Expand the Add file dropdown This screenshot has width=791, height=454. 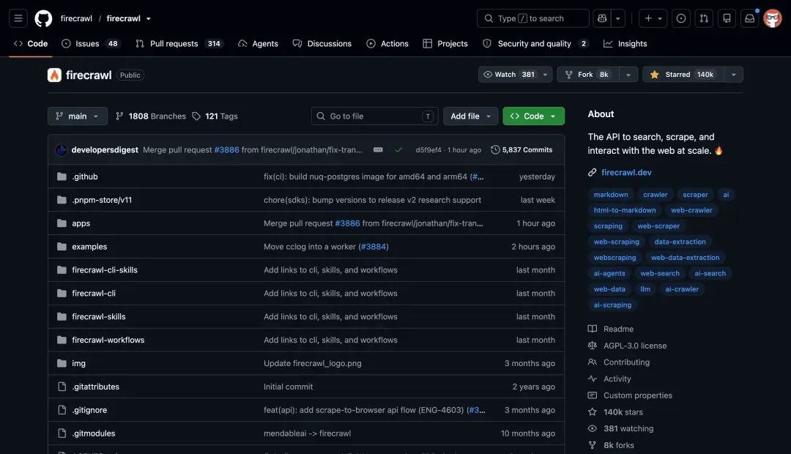tap(471, 116)
